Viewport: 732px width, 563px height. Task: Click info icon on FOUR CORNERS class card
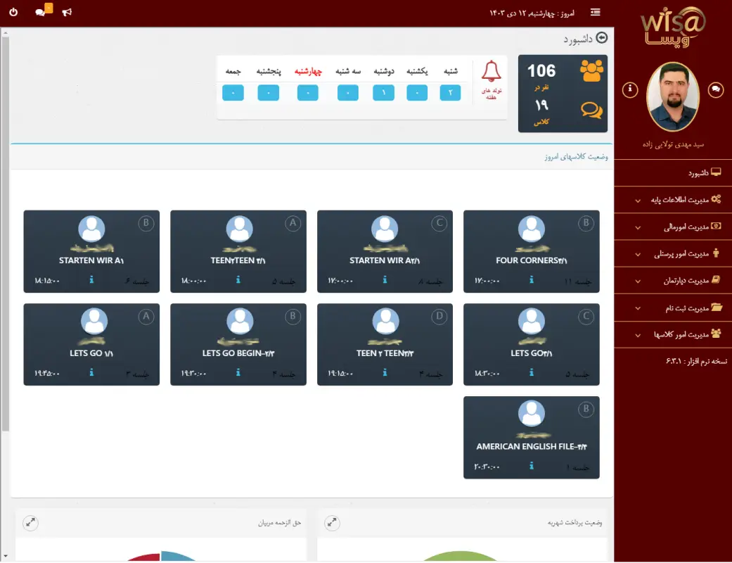point(532,280)
